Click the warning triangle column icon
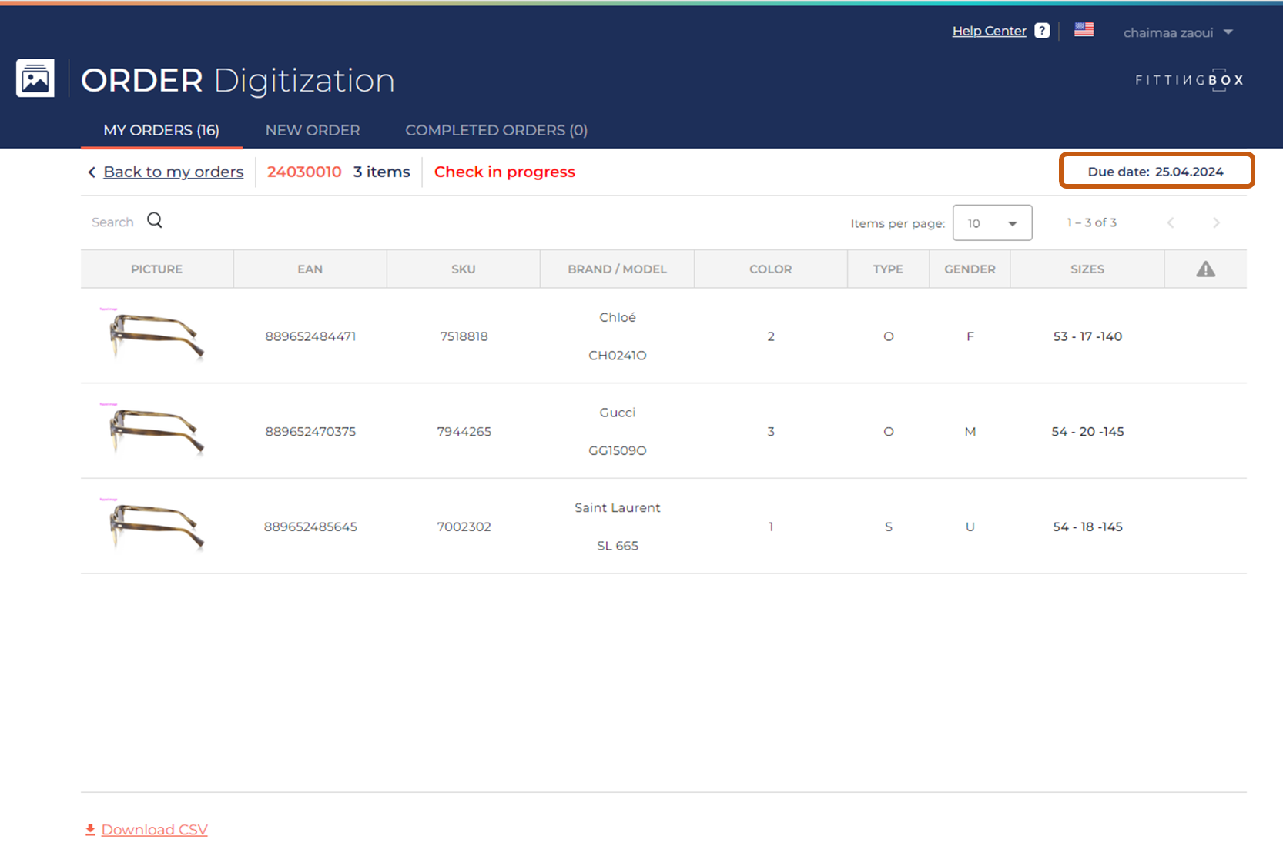 pos(1205,269)
